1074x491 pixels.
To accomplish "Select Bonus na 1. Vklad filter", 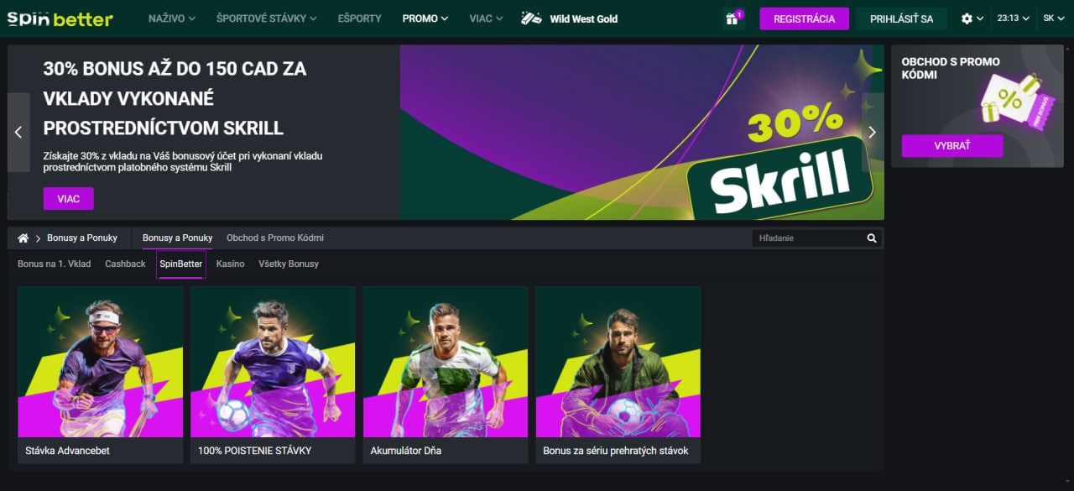I will (x=55, y=264).
